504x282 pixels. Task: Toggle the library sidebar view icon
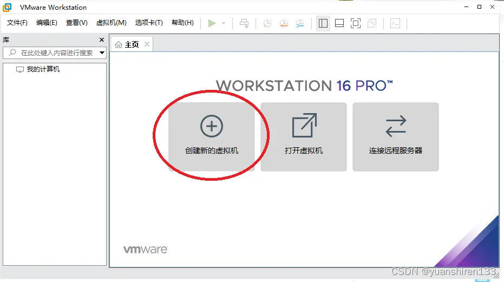[x=323, y=23]
